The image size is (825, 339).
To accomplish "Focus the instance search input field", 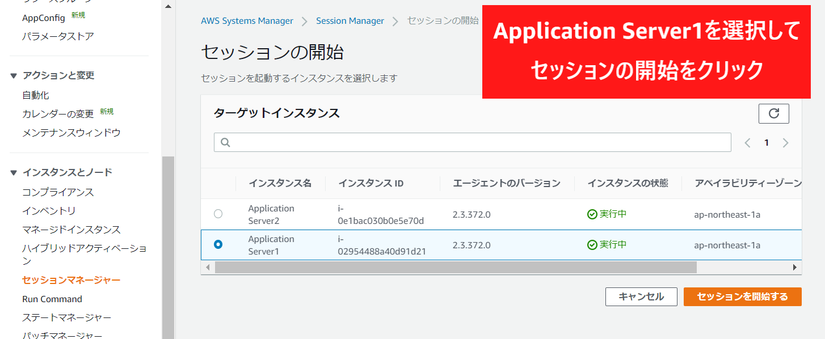I will pyautogui.click(x=477, y=142).
